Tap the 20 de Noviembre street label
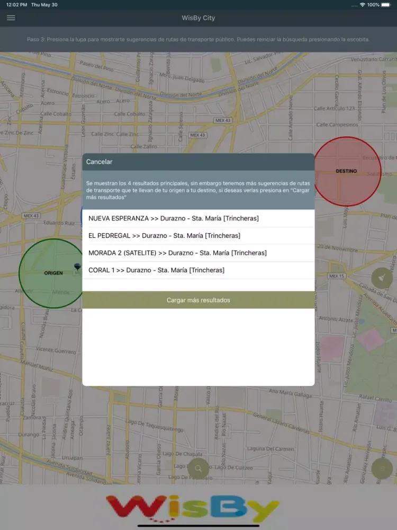 point(337,248)
